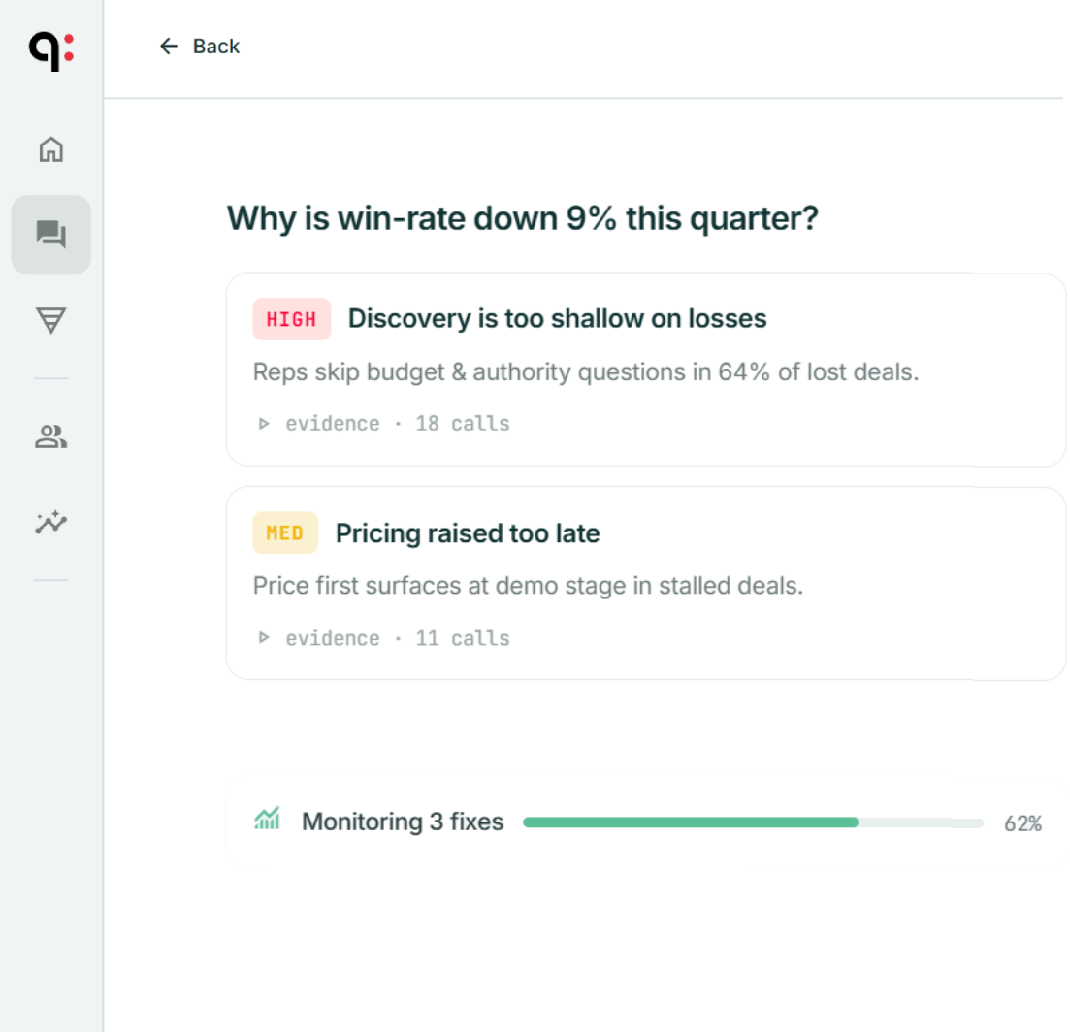
Task: Open the evidence · 11 calls disclosure
Action: tap(383, 638)
